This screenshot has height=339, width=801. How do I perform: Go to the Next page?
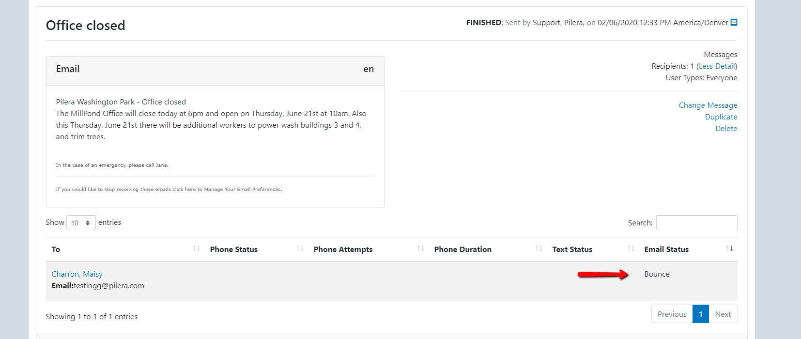point(723,314)
